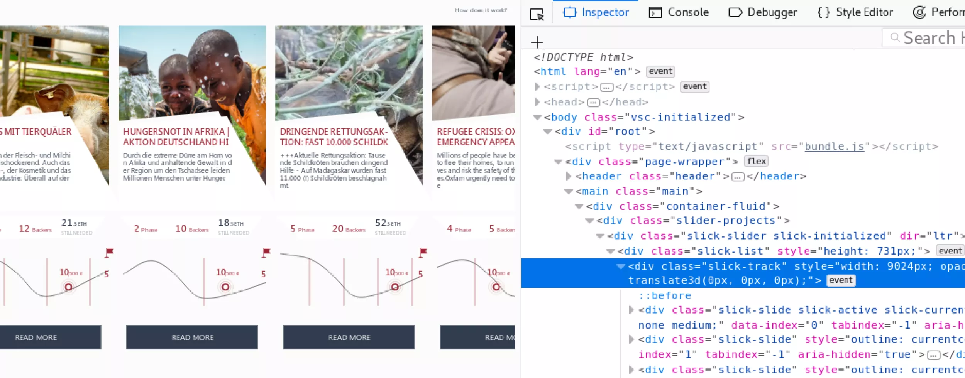This screenshot has height=378, width=965.
Task: Activate the element picker icon
Action: click(x=537, y=14)
